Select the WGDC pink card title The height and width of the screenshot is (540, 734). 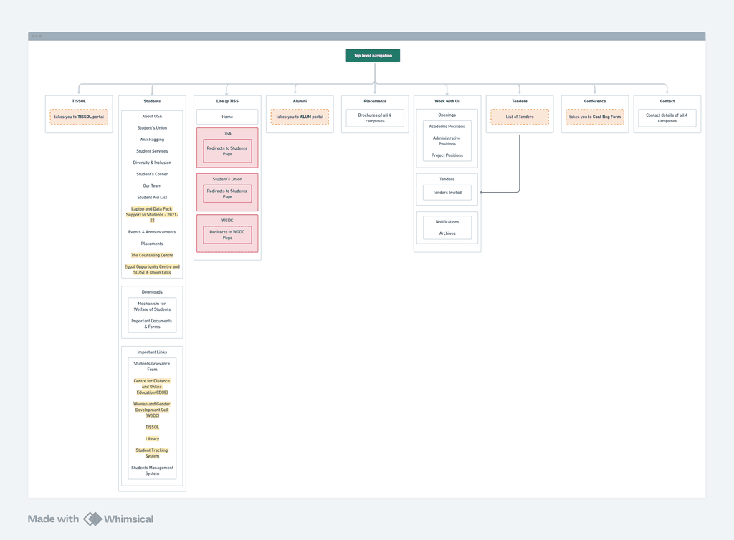[227, 220]
